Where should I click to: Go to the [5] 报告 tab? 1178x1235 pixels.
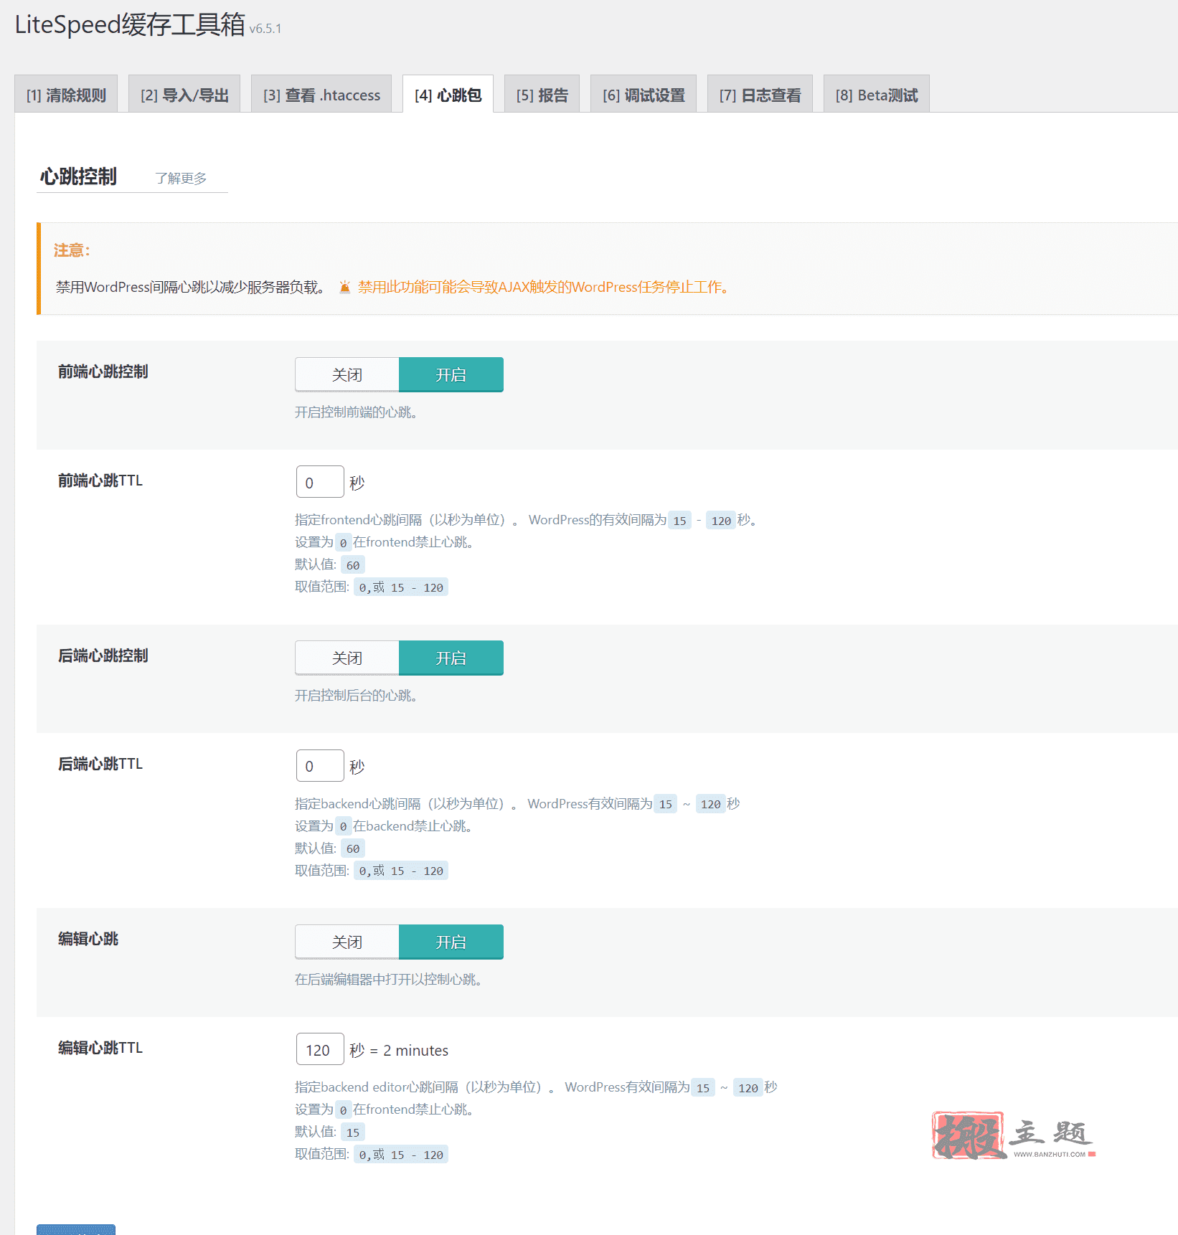[x=542, y=95]
